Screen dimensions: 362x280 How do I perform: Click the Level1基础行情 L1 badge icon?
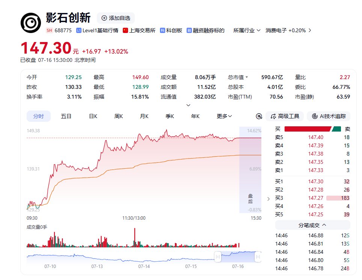tap(79, 30)
